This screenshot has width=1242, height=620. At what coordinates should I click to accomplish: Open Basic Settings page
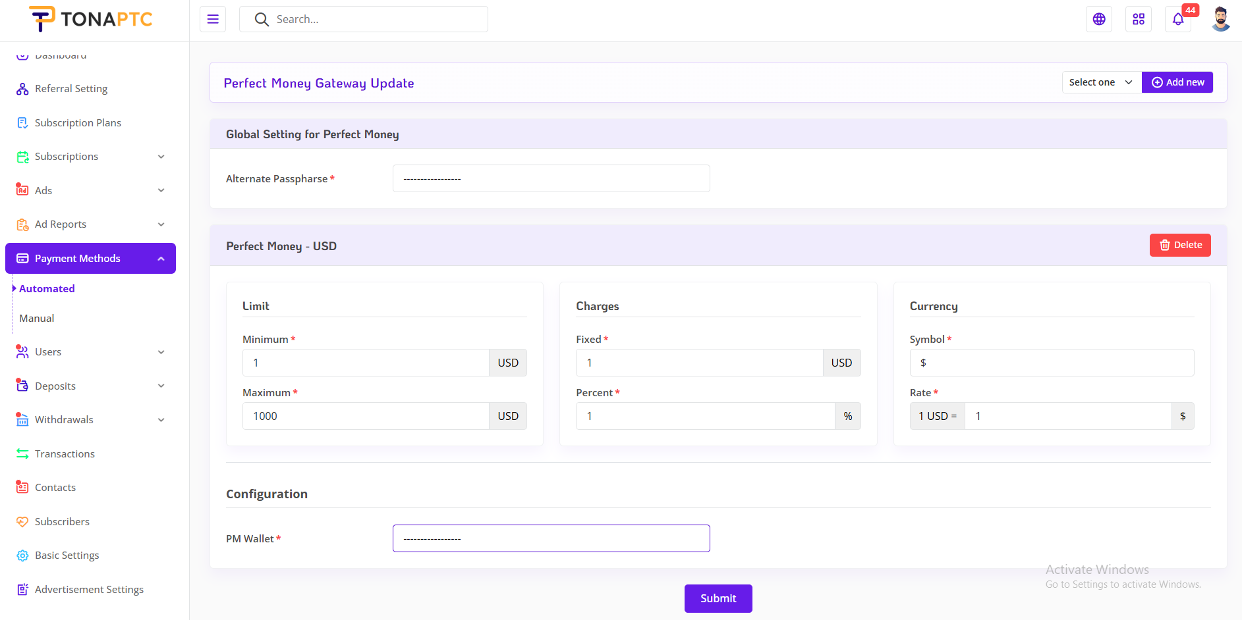pyautogui.click(x=67, y=555)
